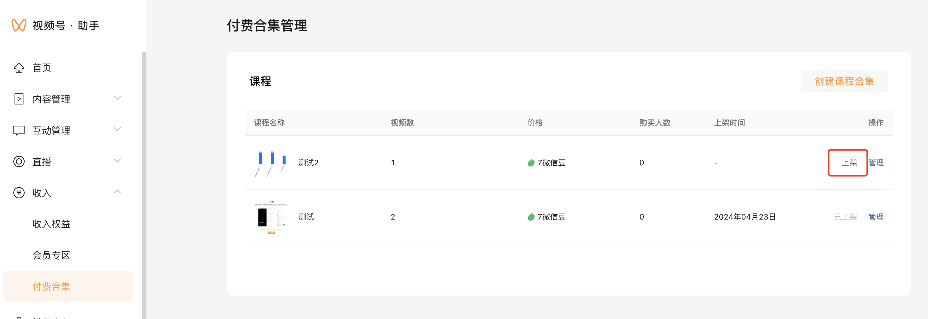Select the 付费合集 submenu item

point(51,287)
